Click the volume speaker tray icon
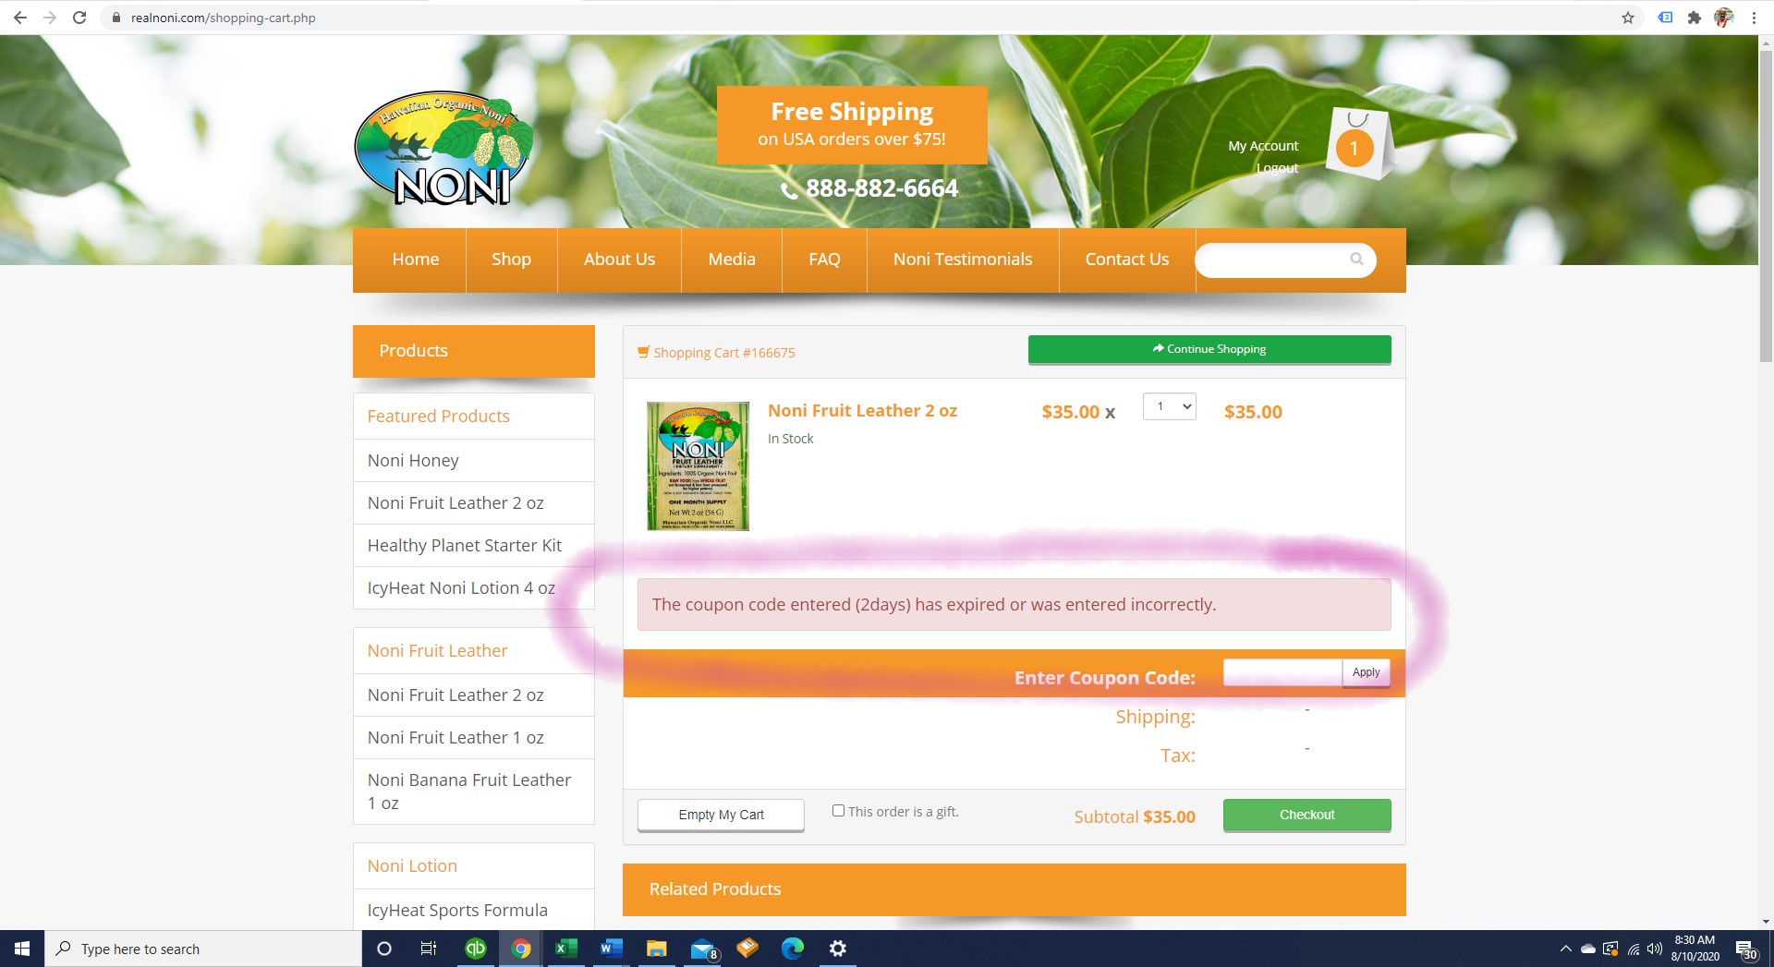Viewport: 1774px width, 967px height. pyautogui.click(x=1655, y=949)
